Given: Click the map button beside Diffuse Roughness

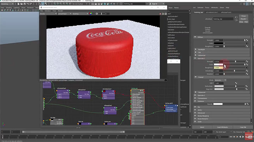Looking at the screenshot, I should pyautogui.click(x=247, y=46).
